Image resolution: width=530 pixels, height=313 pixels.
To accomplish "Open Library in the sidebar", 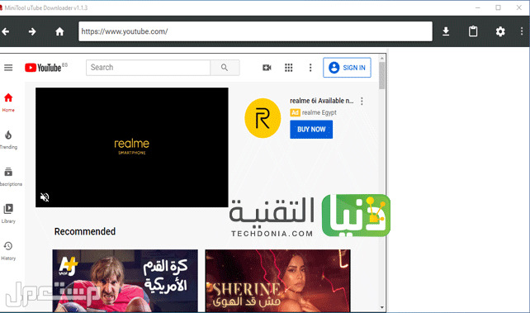I will tap(8, 214).
